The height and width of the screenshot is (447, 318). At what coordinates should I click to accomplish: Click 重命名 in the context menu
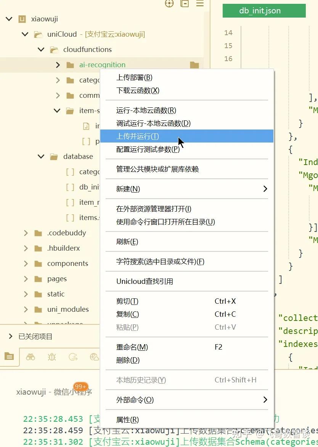(132, 347)
